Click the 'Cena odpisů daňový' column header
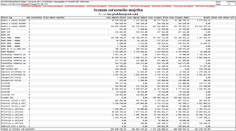This screenshot has height=131, width=236. 137,18
